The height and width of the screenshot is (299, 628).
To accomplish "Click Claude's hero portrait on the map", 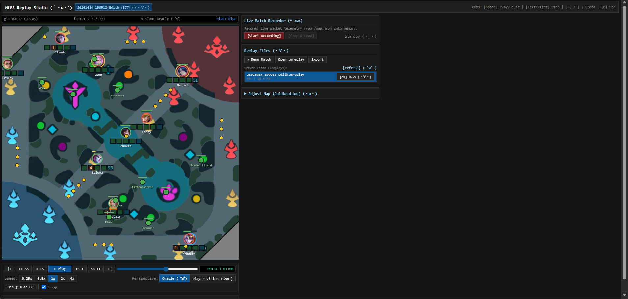I will (60, 39).
